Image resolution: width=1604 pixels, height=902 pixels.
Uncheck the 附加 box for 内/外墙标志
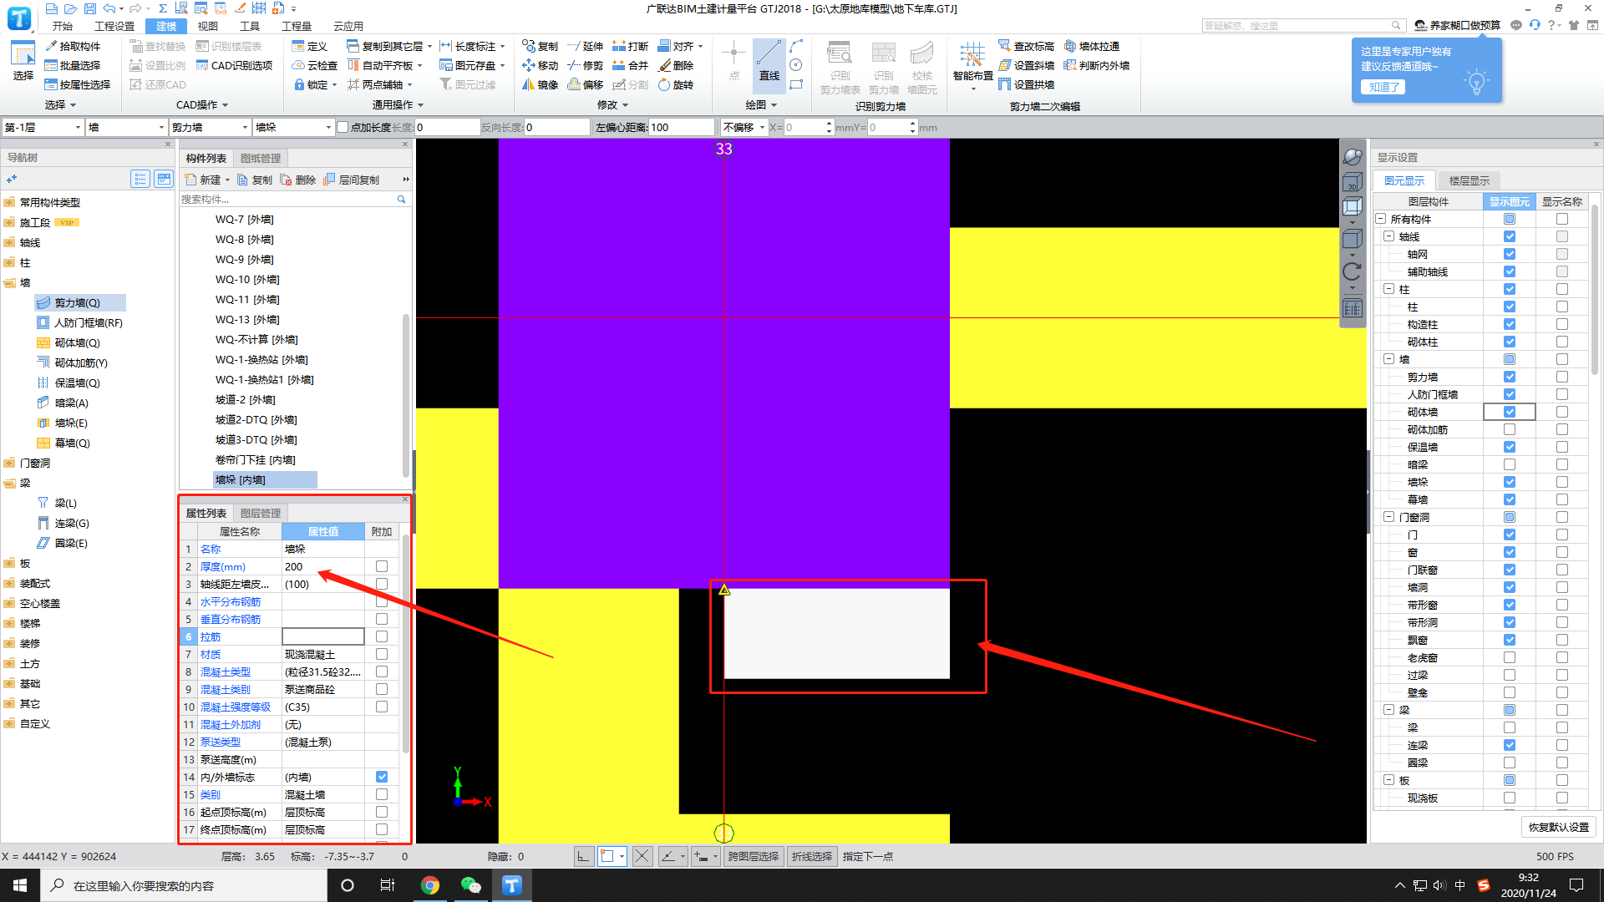pos(382,777)
